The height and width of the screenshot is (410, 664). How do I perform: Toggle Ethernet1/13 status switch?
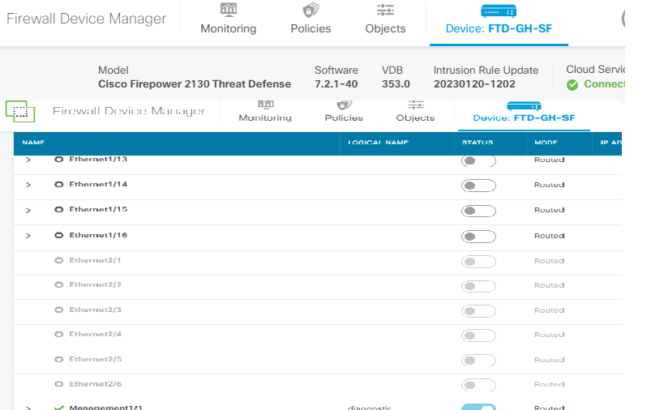[x=478, y=160]
